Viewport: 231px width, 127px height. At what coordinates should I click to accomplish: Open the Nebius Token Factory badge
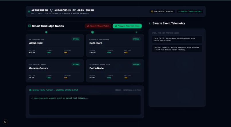coord(190,11)
